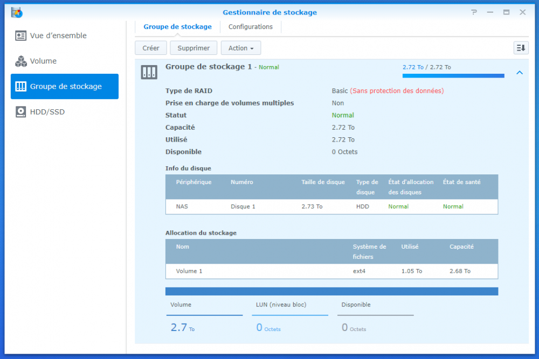Select the Groupe de stockage tab

(x=177, y=27)
